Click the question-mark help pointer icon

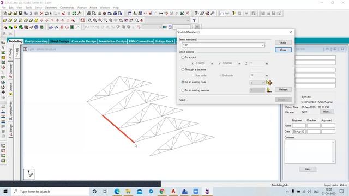(194, 20)
